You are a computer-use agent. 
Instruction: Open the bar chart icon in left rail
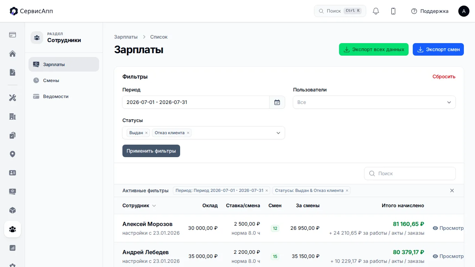(x=13, y=248)
